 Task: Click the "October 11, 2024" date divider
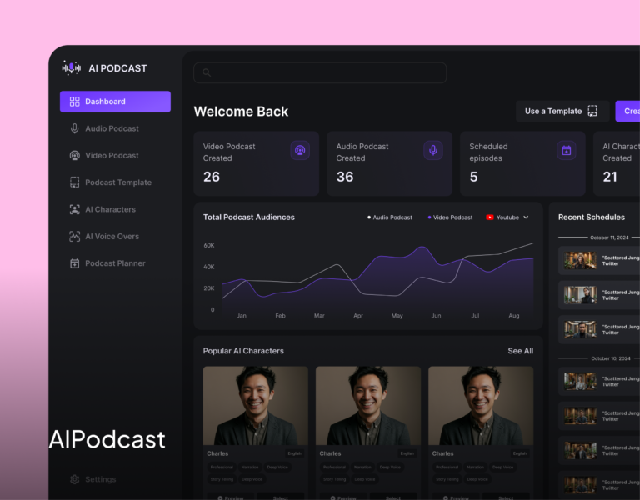pos(609,237)
